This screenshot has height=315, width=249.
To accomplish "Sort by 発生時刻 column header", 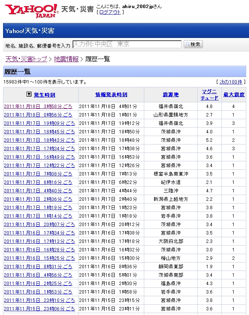I will click(x=44, y=95).
